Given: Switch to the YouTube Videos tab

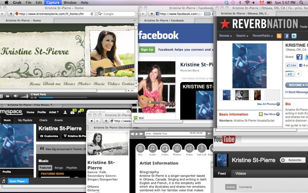Looking at the screenshot, I should 241,173.
